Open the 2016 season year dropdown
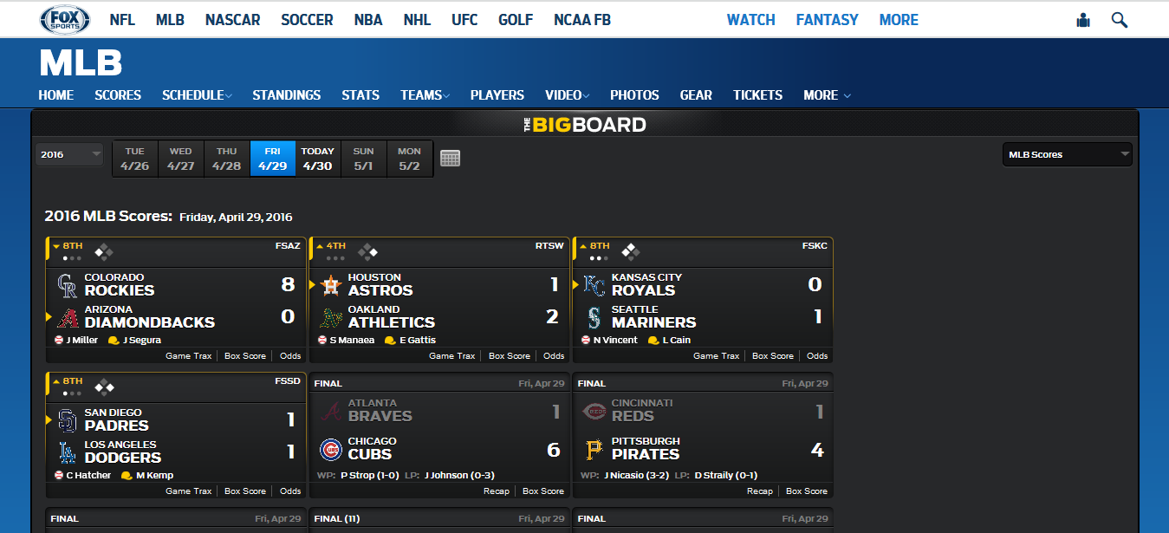1169x533 pixels. tap(69, 154)
